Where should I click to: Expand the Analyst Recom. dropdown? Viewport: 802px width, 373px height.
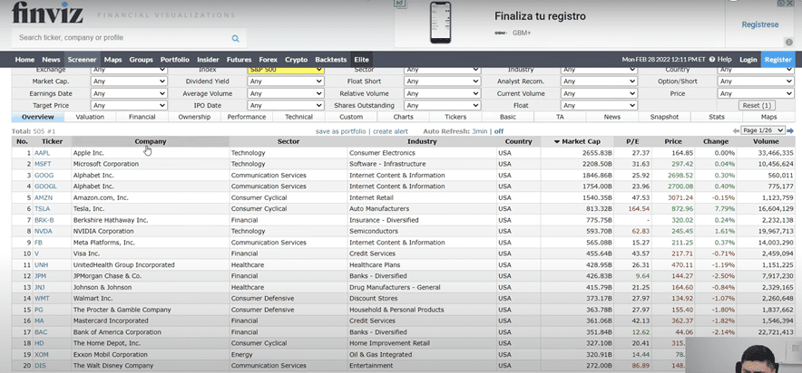598,81
